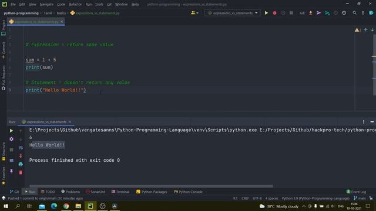Viewport: 376px width, 211px height.
Task: Rerun program from Run panel green arrow
Action: (11, 131)
